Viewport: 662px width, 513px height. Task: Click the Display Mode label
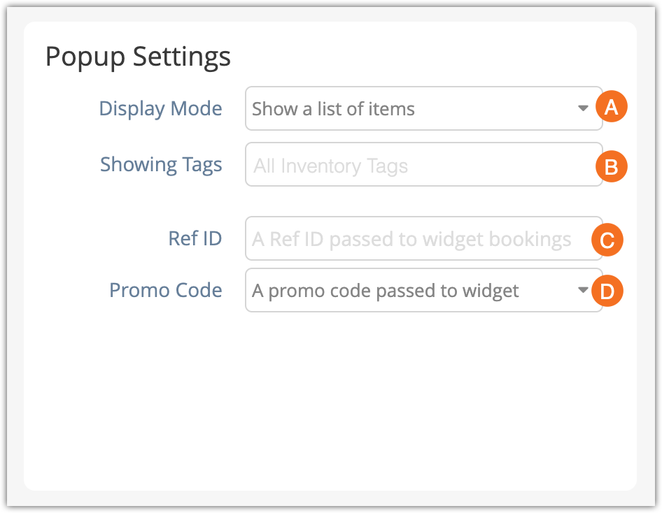coord(160,108)
